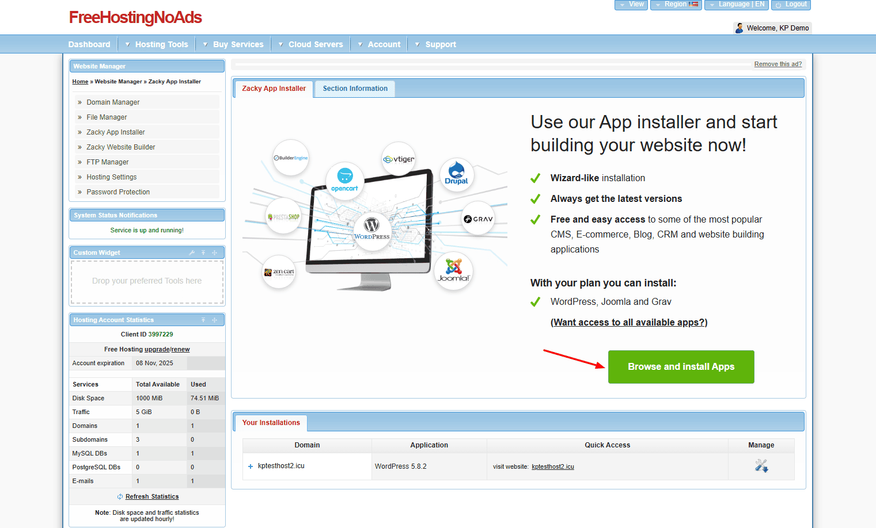Expand the Cloud Servers menu
This screenshot has height=528, width=876.
[310, 44]
